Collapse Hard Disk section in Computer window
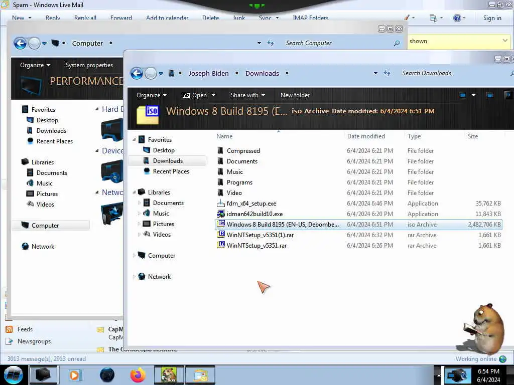This screenshot has width=514, height=385. (x=97, y=109)
